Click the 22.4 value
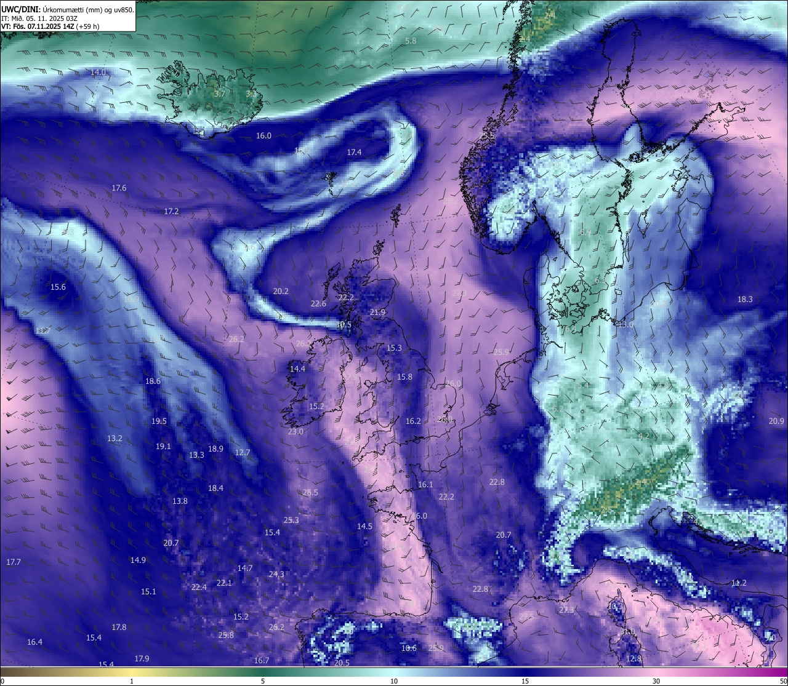The image size is (788, 686). [x=199, y=588]
